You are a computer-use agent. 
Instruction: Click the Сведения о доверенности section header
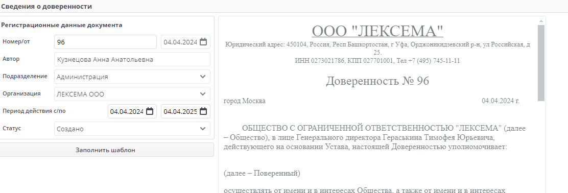click(46, 7)
